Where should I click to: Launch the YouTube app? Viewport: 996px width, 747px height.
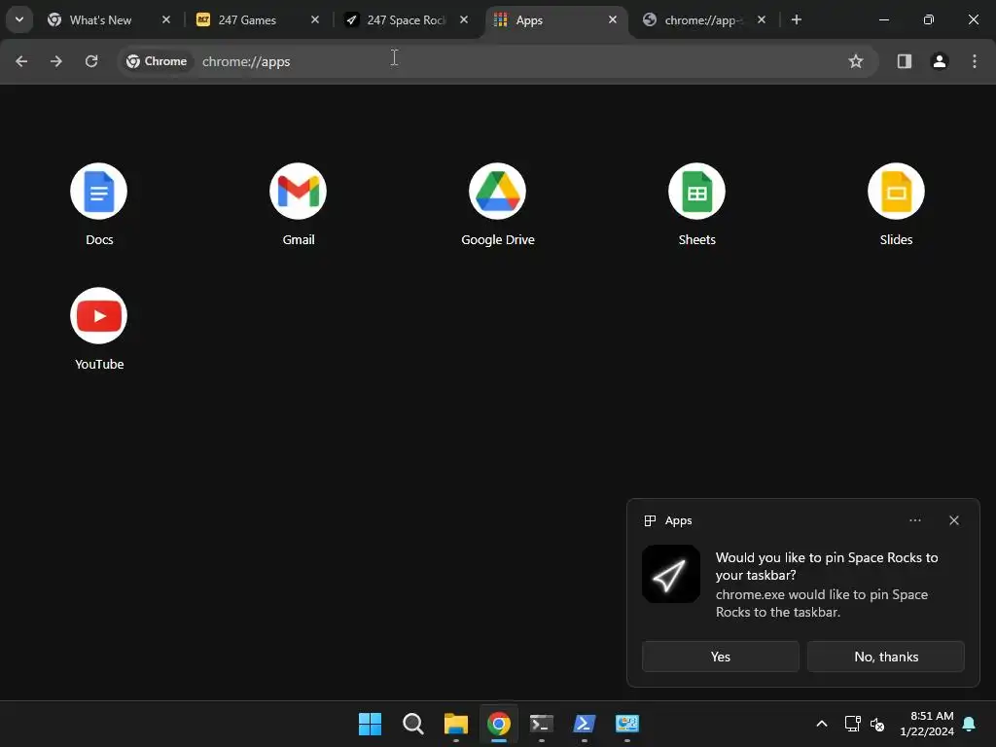(98, 316)
